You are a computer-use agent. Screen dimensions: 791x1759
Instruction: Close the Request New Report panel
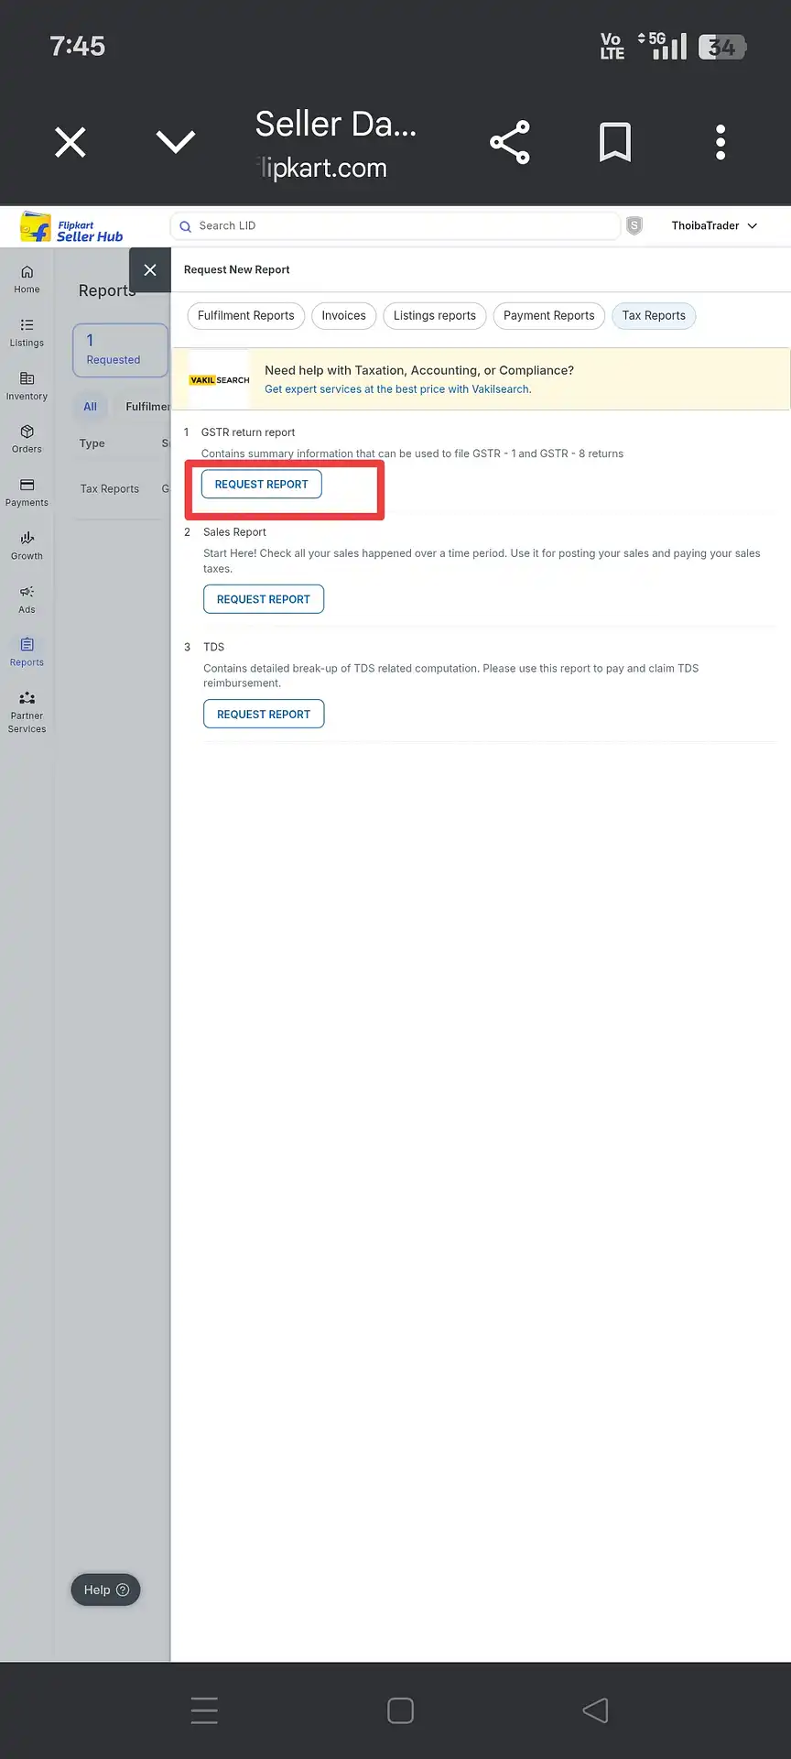coord(150,270)
